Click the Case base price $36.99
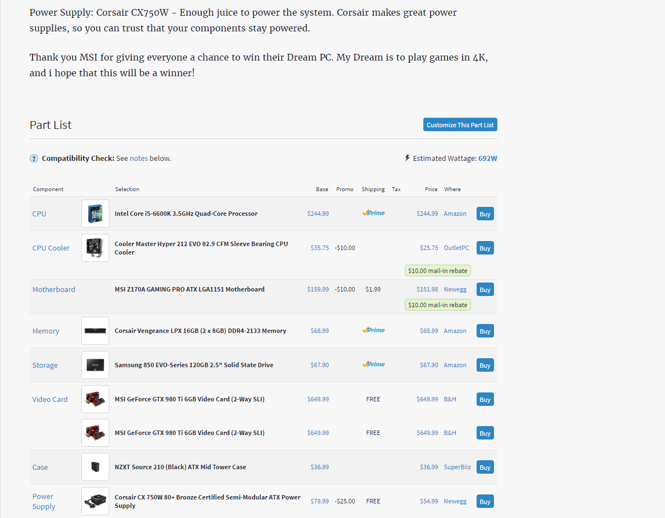 (320, 467)
